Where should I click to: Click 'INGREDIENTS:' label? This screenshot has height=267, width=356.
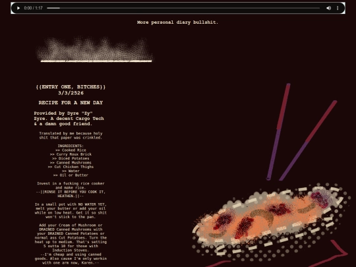click(x=71, y=146)
